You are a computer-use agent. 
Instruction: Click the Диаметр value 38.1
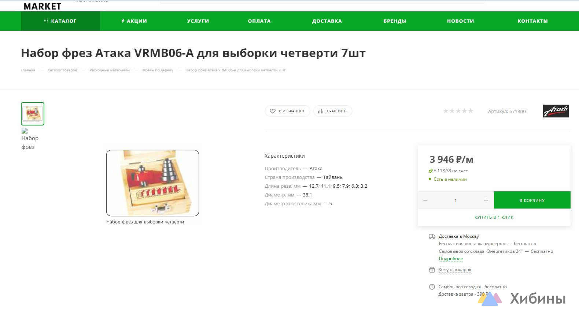coord(307,195)
